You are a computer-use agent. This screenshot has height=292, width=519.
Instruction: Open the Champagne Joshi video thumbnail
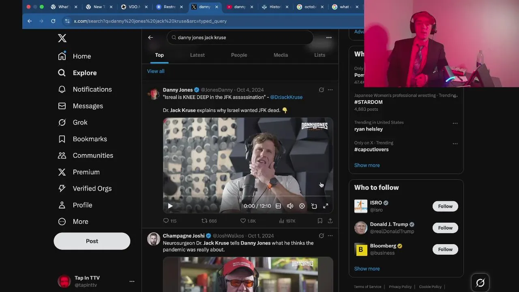248,274
